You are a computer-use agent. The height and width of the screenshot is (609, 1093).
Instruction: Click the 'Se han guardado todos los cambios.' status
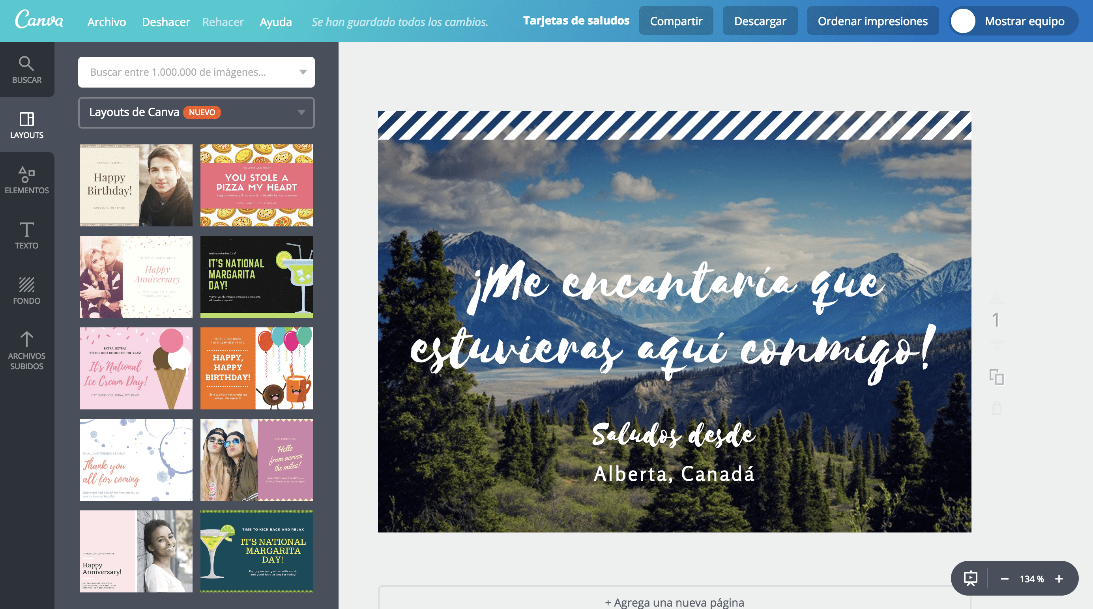coord(400,22)
